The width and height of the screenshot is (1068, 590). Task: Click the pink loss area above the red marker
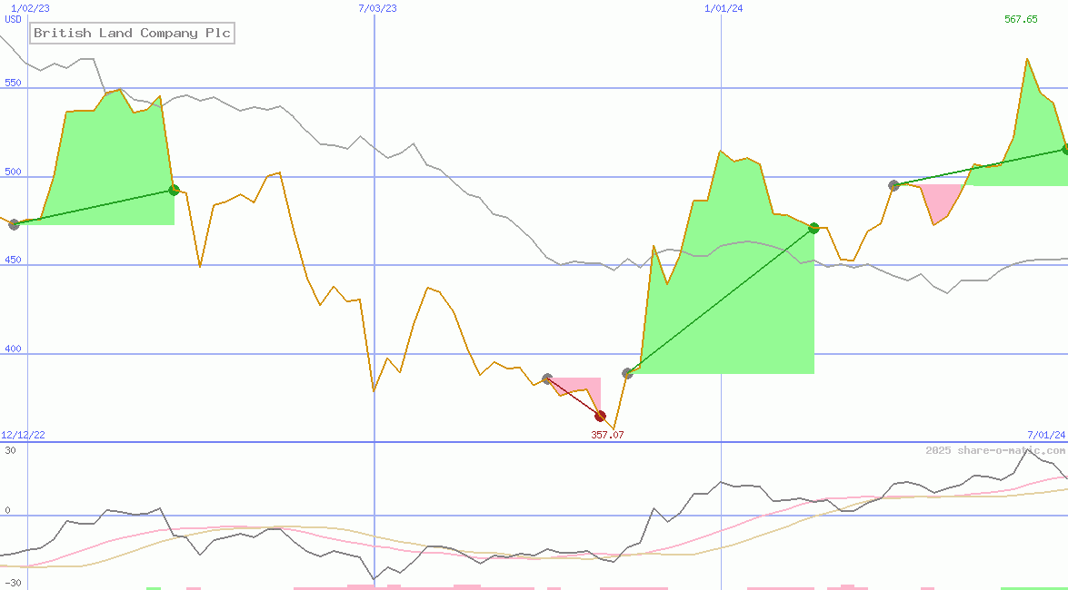pyautogui.click(x=582, y=386)
